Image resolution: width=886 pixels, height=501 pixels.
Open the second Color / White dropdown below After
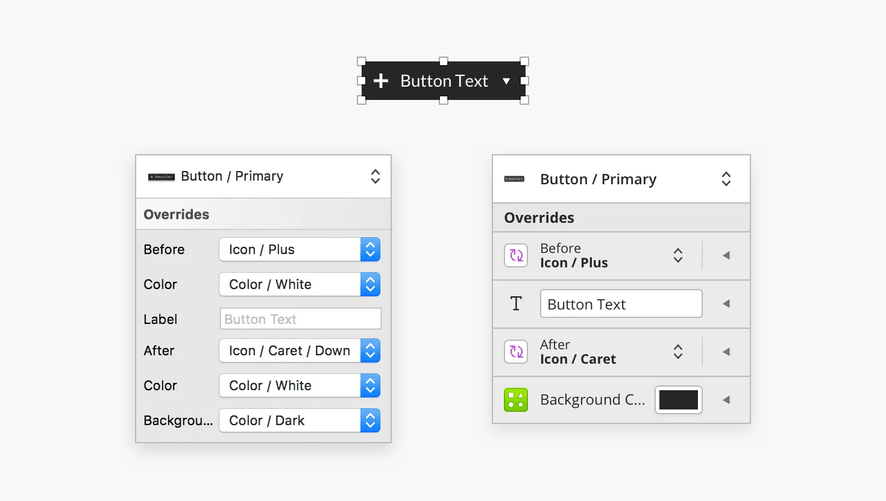click(x=300, y=385)
